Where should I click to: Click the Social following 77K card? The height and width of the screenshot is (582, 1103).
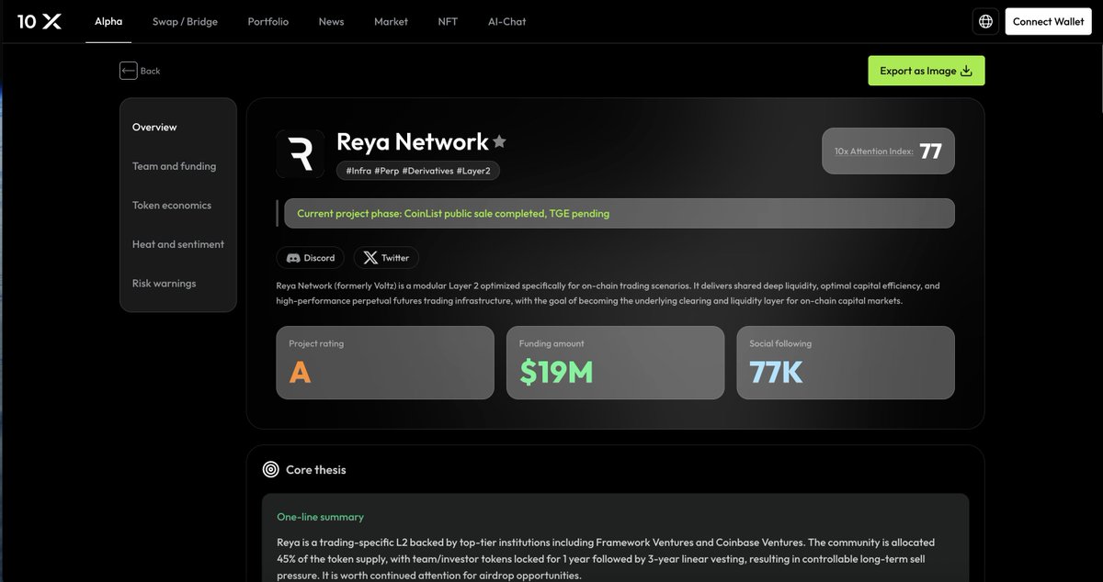(x=846, y=363)
